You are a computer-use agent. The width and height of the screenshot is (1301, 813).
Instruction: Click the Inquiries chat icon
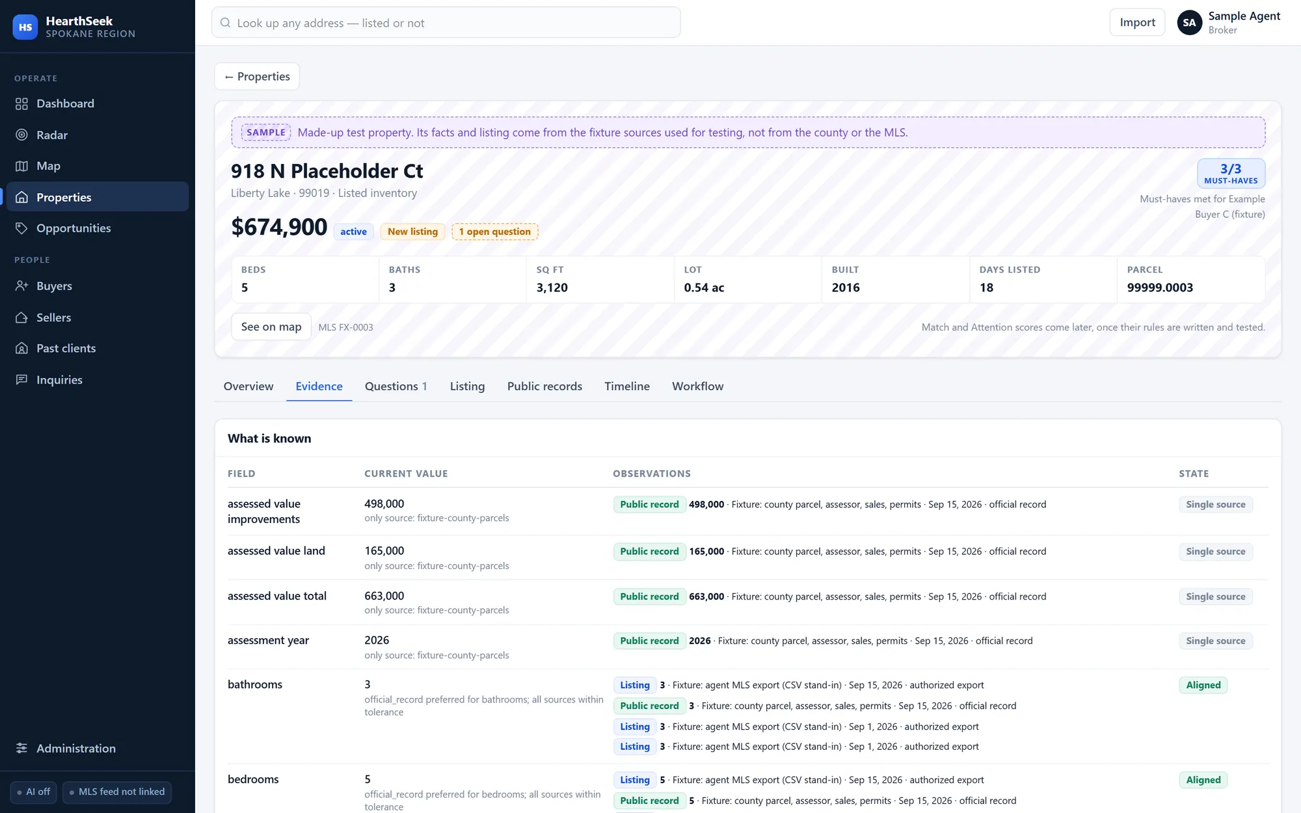(21, 380)
